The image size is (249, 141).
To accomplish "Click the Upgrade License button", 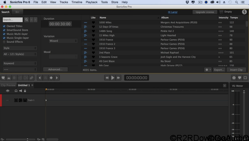I will 205,12.
